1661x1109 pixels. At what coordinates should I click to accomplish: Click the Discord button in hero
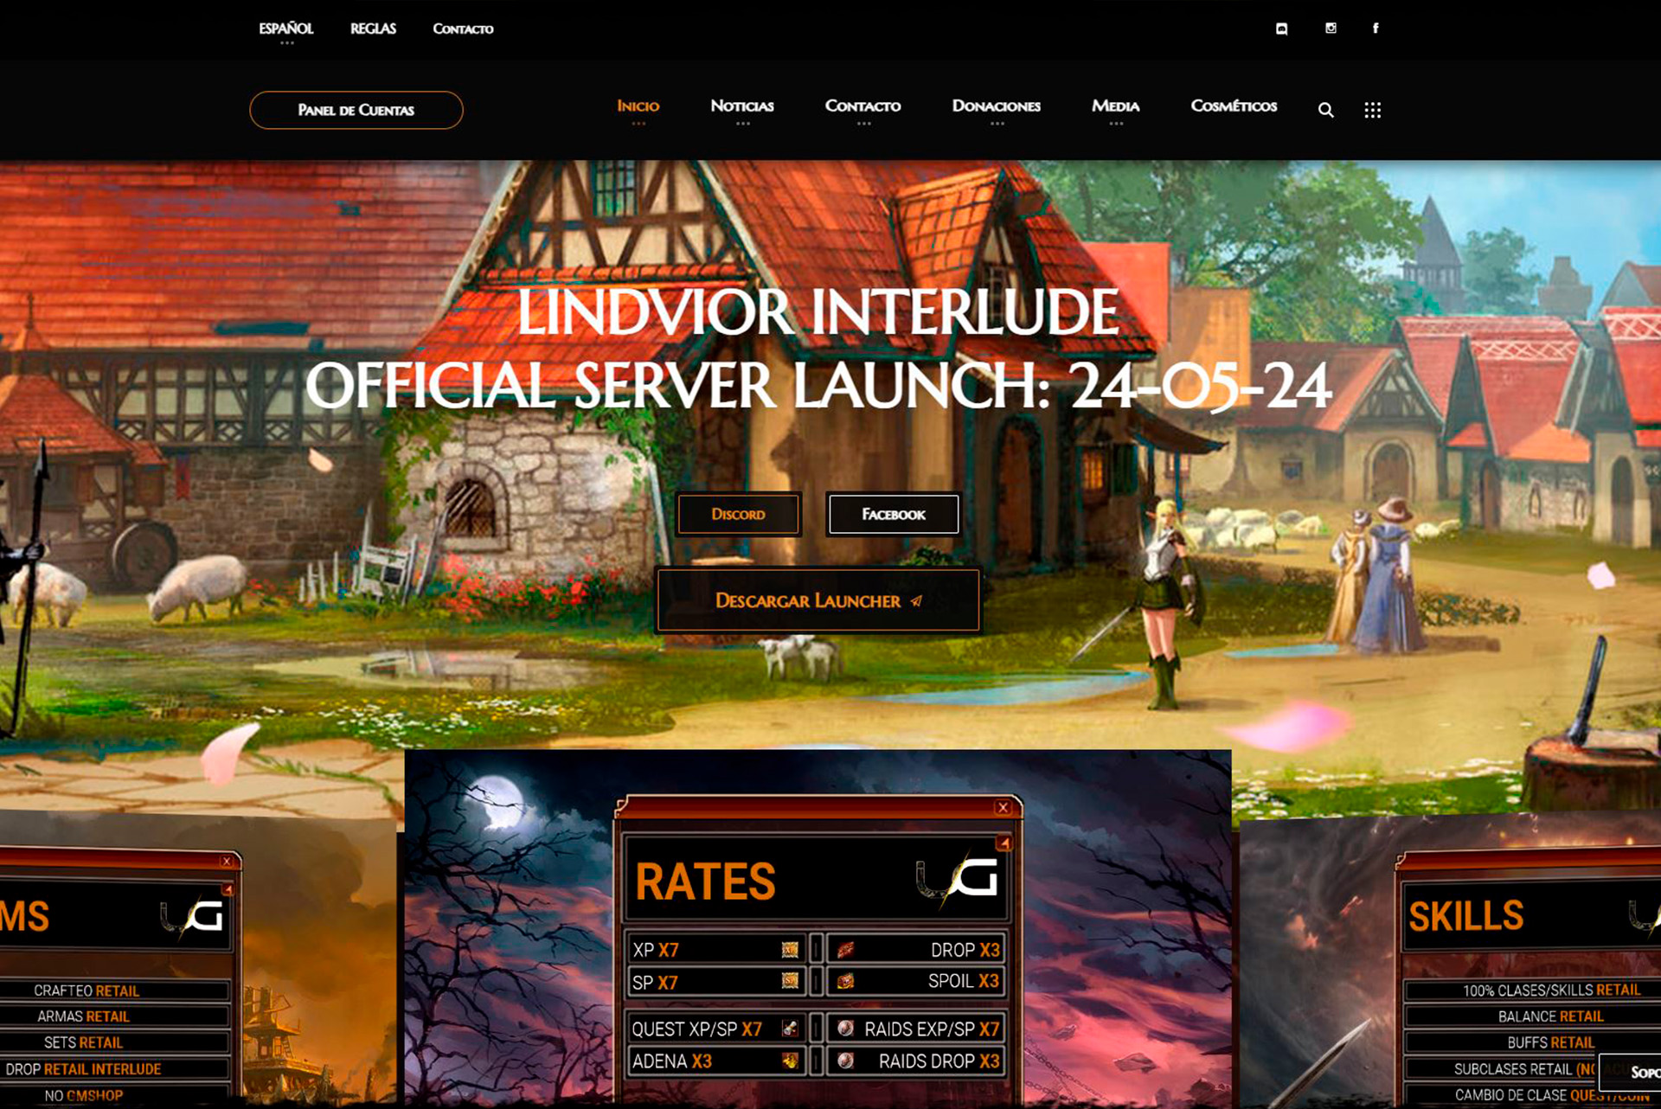(x=738, y=514)
